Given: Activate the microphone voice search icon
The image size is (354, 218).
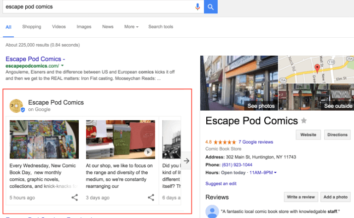Looking at the screenshot, I should click(198, 7).
